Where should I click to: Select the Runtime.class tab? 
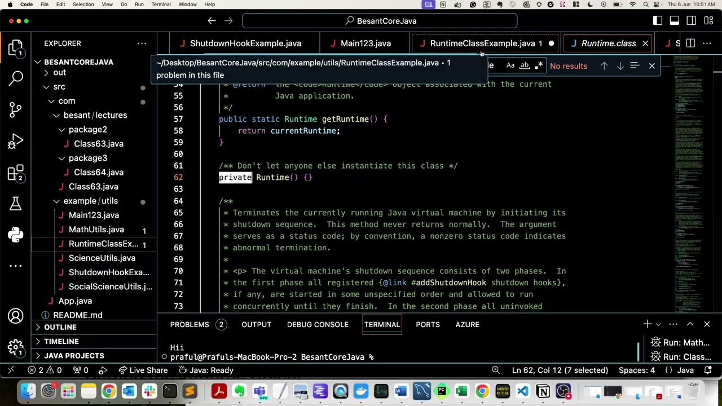pyautogui.click(x=609, y=43)
